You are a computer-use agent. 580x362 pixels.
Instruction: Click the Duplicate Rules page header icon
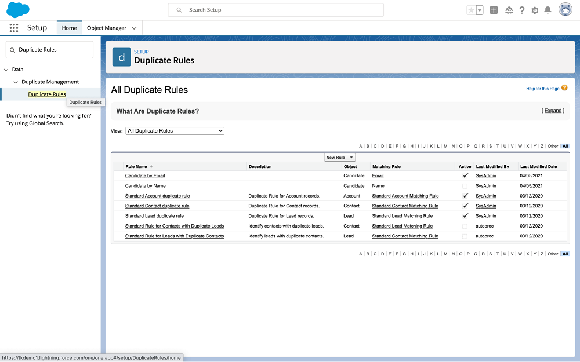pos(121,57)
